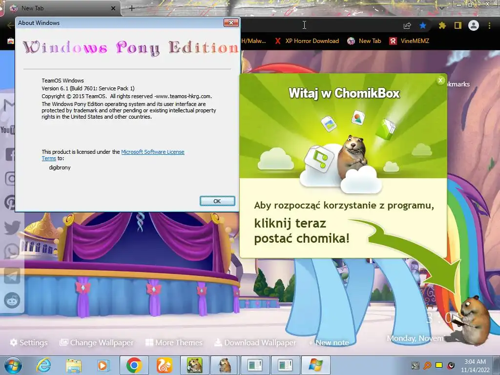Share this page via Chrome share icon
500x375 pixels.
[x=407, y=25]
